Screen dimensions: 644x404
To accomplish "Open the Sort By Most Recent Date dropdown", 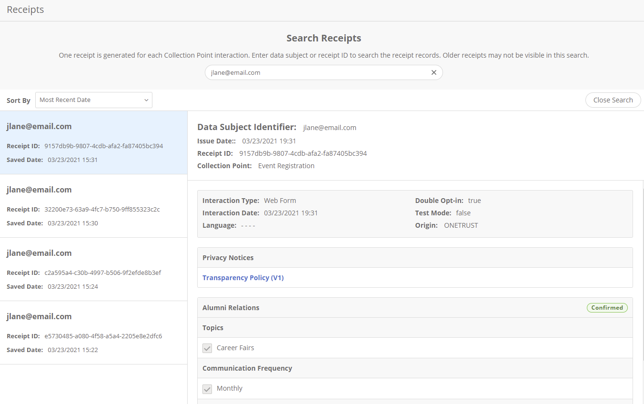I will (x=94, y=100).
